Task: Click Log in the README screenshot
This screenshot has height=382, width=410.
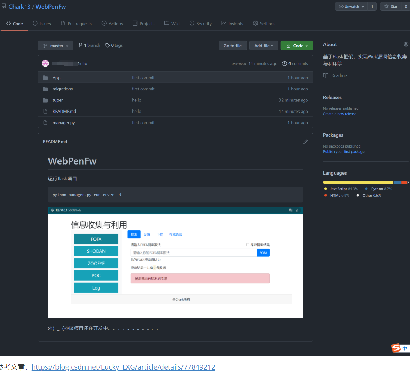Action: coord(96,287)
